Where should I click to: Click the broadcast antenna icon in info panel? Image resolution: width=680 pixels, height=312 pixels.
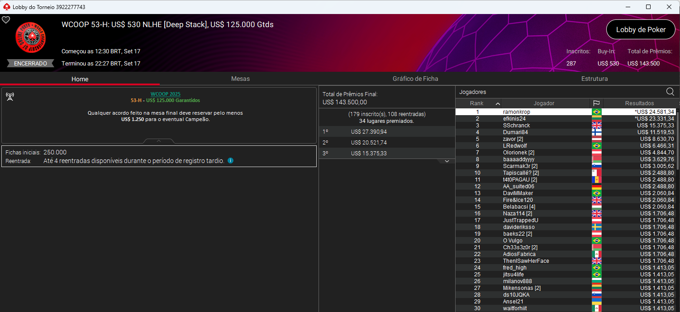(x=10, y=97)
